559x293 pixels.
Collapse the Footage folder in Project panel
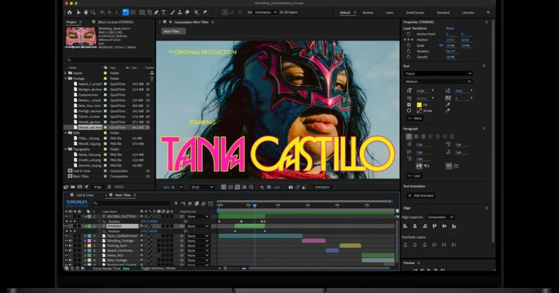(x=66, y=79)
